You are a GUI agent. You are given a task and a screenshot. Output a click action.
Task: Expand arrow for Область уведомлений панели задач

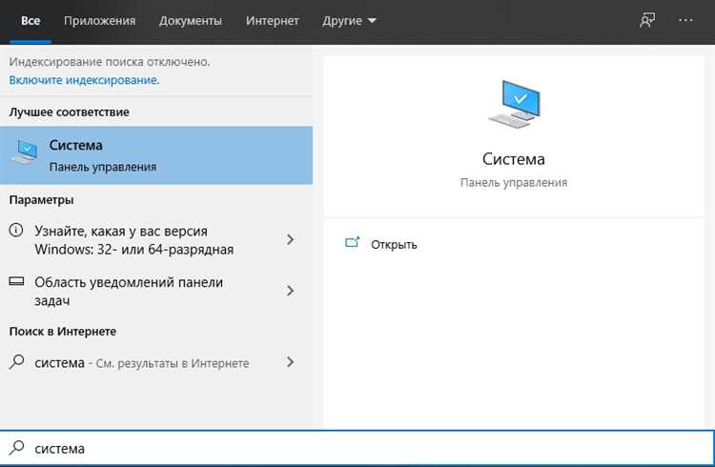290,291
